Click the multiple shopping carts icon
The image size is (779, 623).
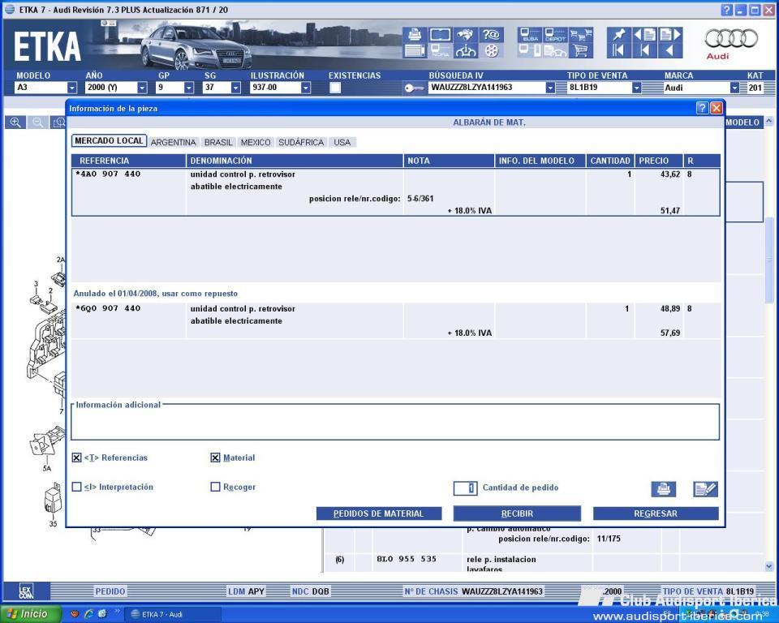580,35
